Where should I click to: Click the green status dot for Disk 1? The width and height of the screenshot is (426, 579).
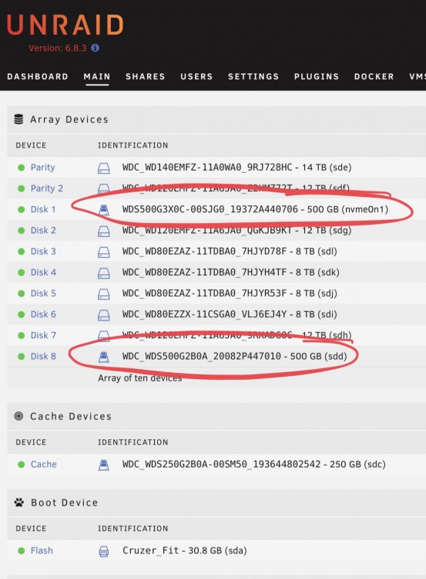tap(22, 210)
